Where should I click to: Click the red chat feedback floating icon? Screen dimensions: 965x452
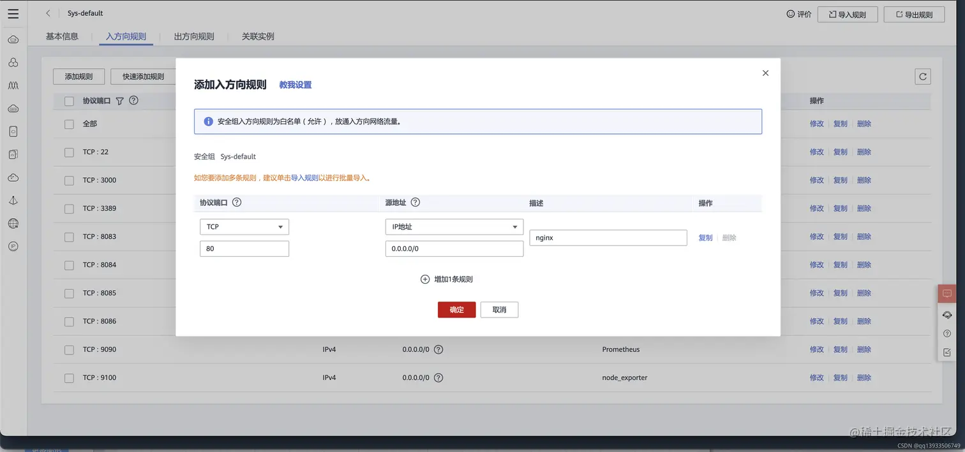[x=947, y=294]
